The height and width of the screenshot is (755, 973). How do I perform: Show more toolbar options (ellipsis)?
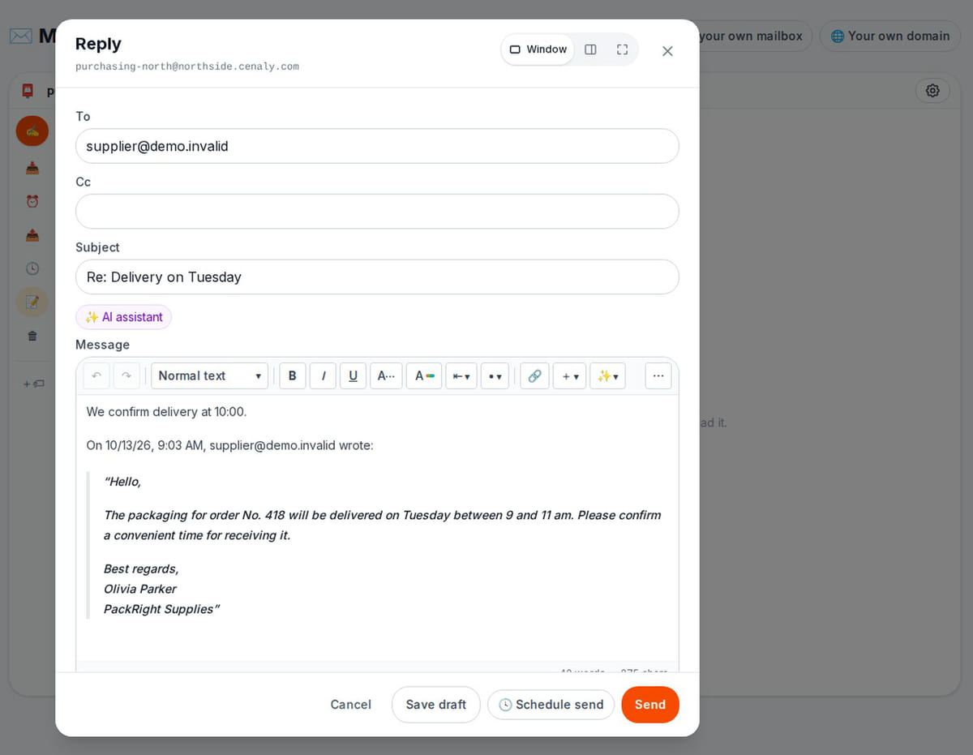click(x=658, y=375)
